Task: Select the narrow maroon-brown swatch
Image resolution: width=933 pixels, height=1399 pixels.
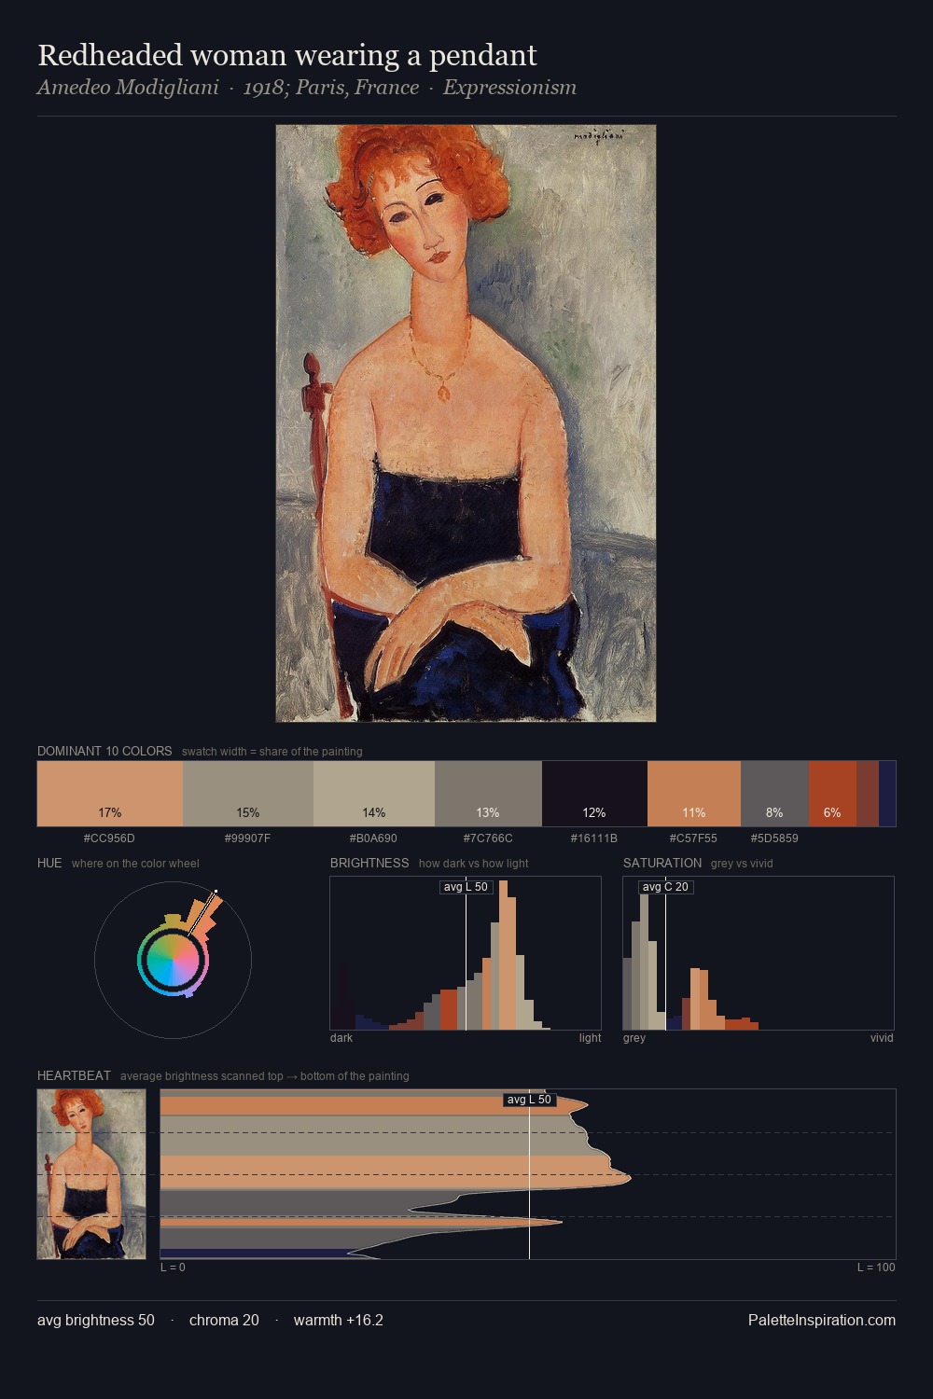Action: coord(868,794)
